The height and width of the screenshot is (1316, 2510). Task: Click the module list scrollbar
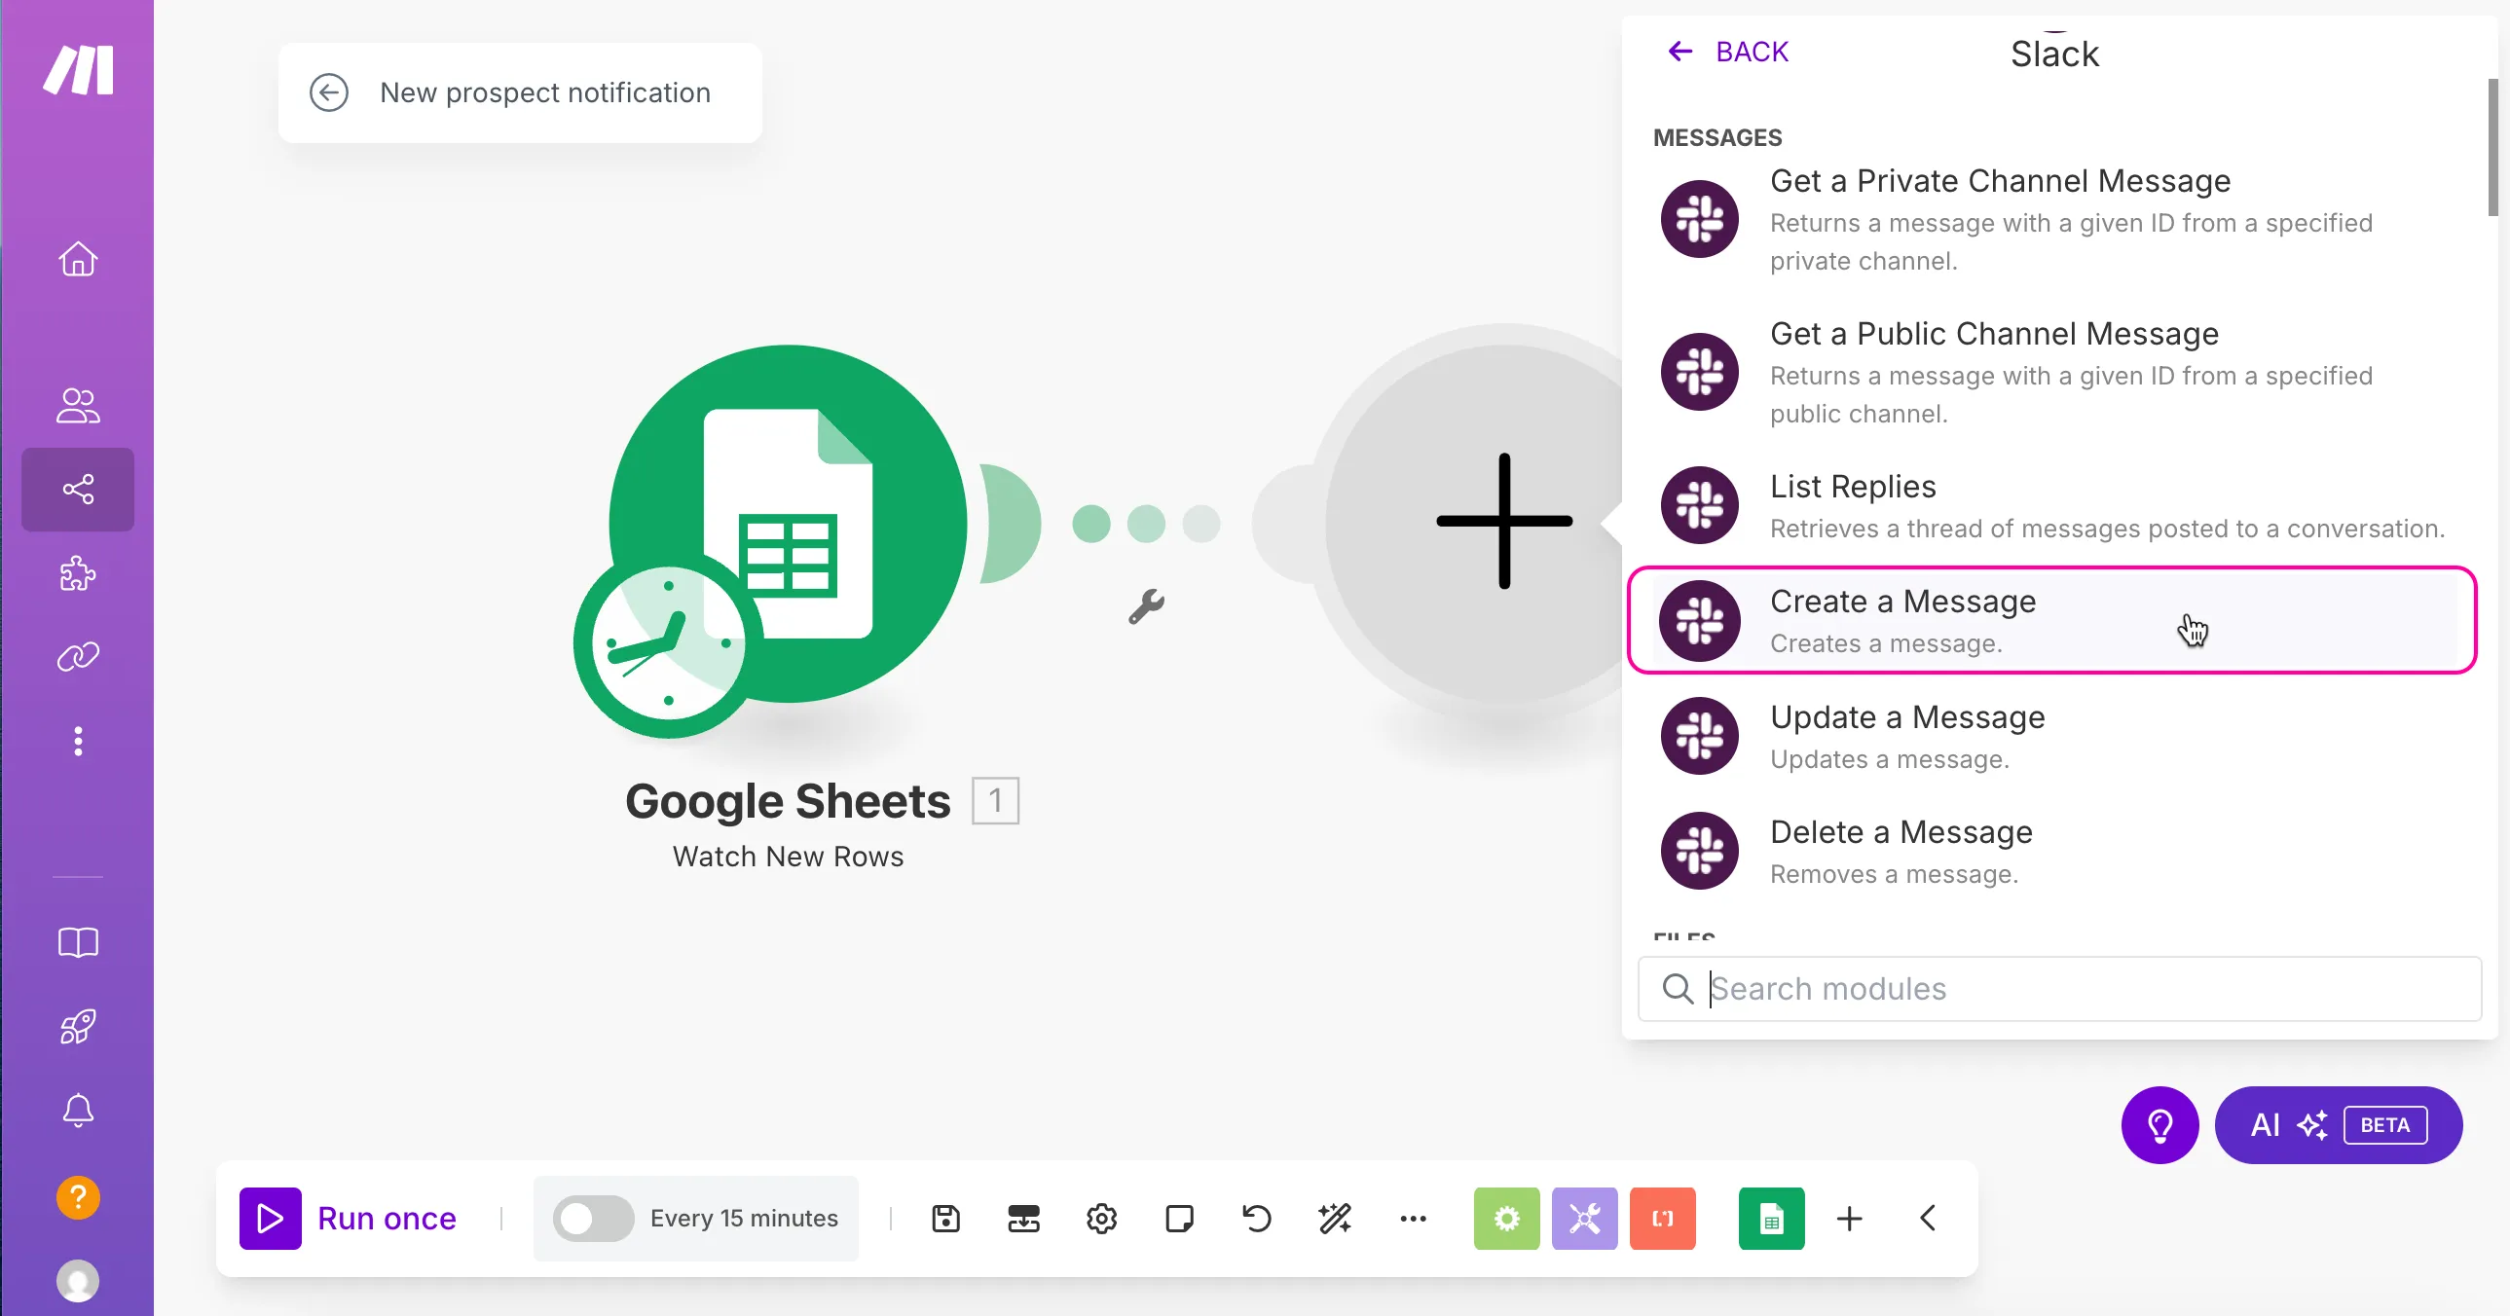tap(2492, 146)
